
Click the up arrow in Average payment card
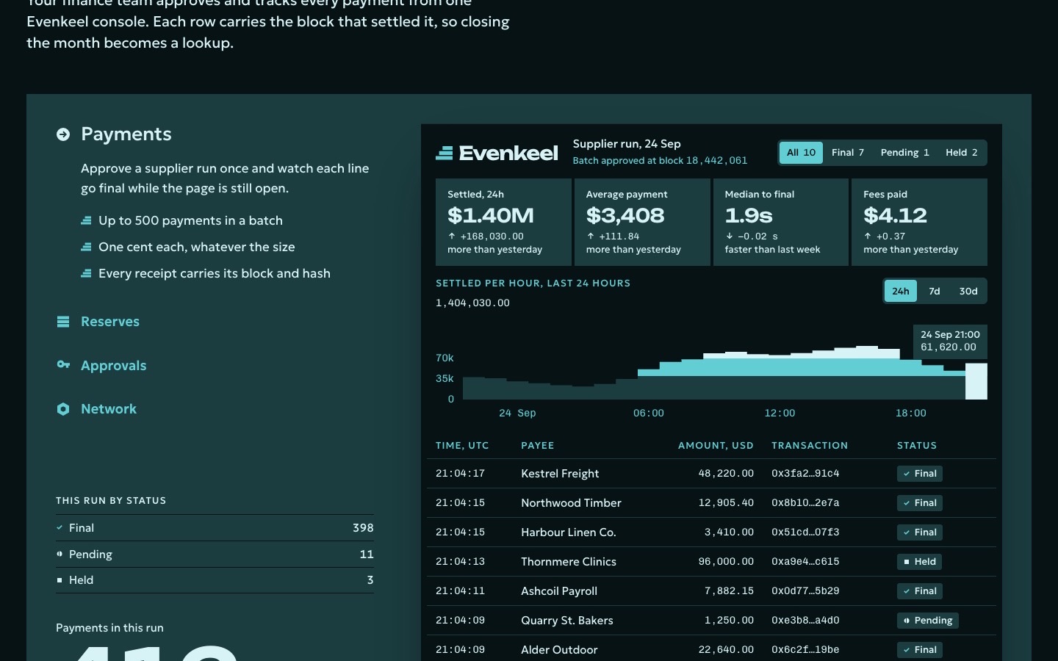[x=590, y=236]
